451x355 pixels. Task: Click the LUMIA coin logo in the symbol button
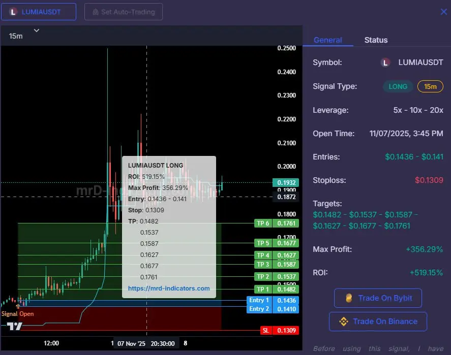pos(13,12)
